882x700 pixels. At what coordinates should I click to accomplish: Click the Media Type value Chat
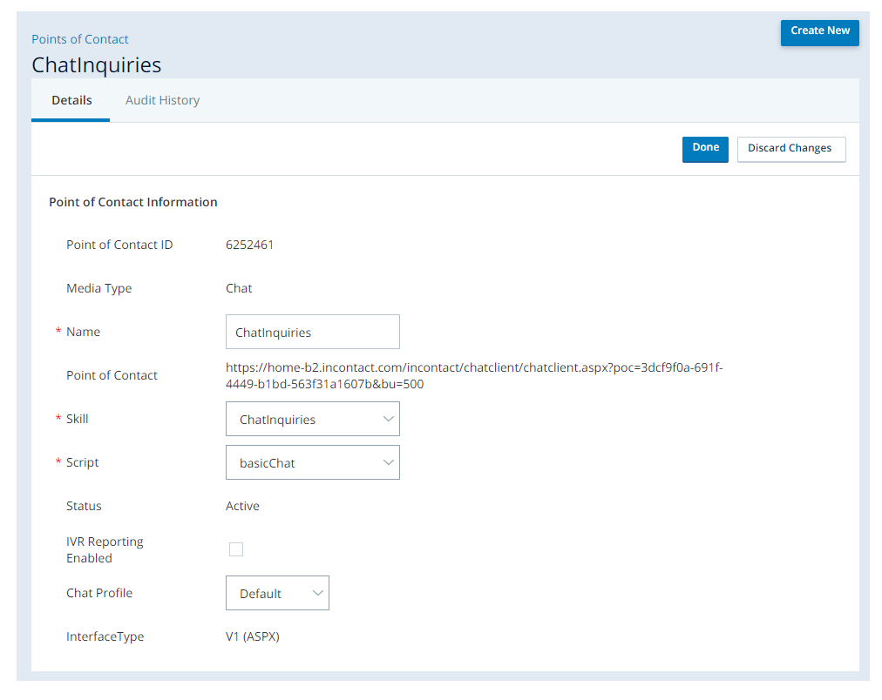(239, 288)
